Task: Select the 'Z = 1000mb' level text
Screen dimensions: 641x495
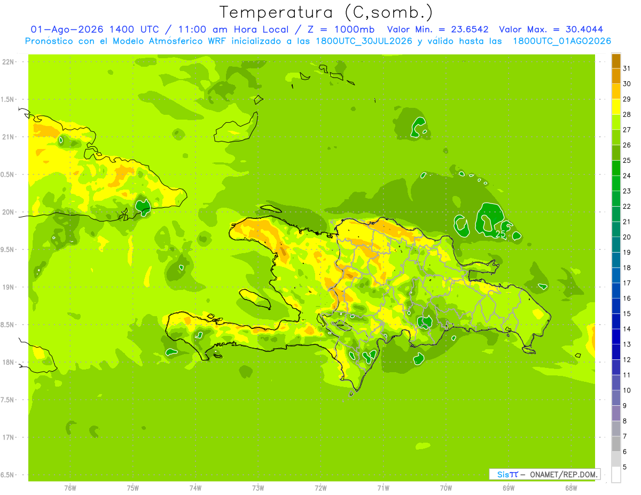Action: click(340, 29)
